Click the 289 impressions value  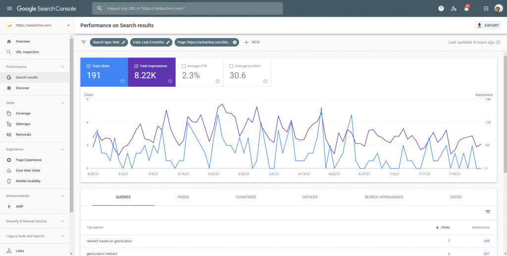(x=486, y=241)
